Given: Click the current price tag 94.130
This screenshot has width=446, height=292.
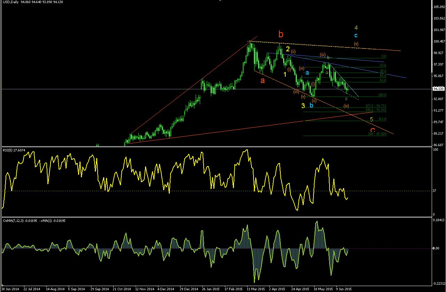Looking at the screenshot, I should (438, 89).
